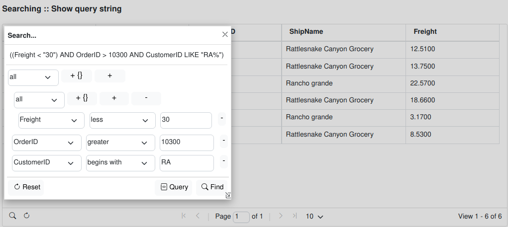508x227 pixels.
Task: Click the OrderID value field containing 10300
Action: (187, 143)
